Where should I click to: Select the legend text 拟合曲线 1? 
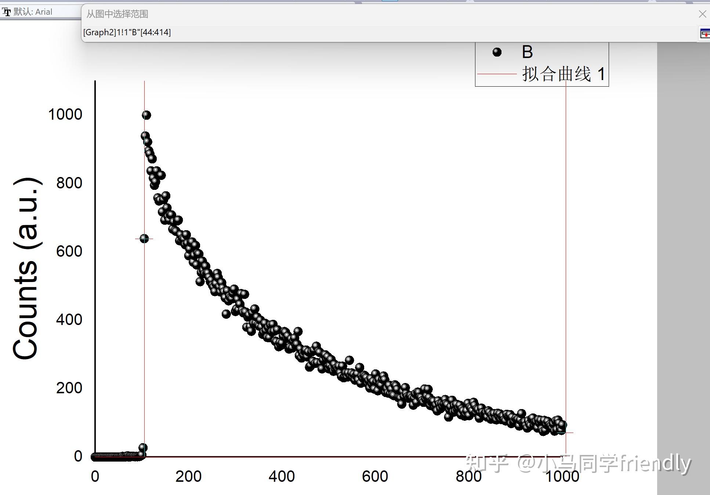click(564, 74)
